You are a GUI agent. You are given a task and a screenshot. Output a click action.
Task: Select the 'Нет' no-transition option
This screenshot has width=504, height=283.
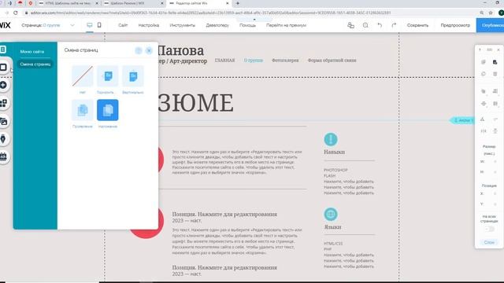tap(82, 76)
